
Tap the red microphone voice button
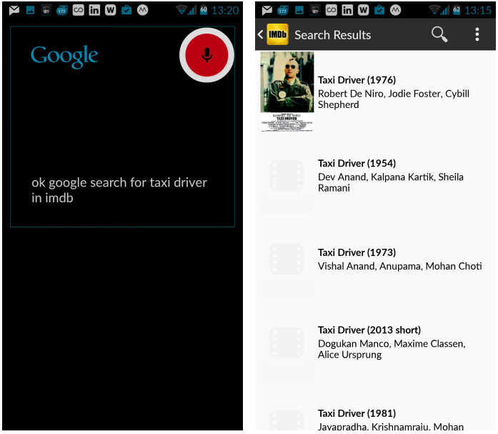(206, 55)
